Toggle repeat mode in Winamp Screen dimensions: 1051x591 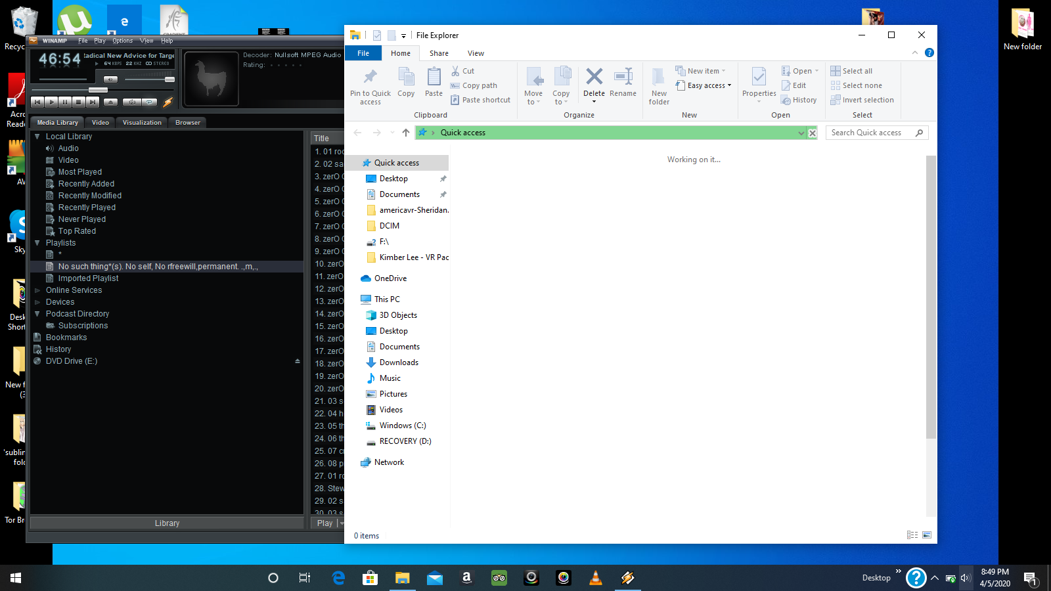tap(150, 102)
